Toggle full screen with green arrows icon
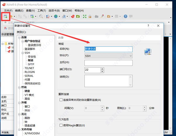 [x=85, y=16]
